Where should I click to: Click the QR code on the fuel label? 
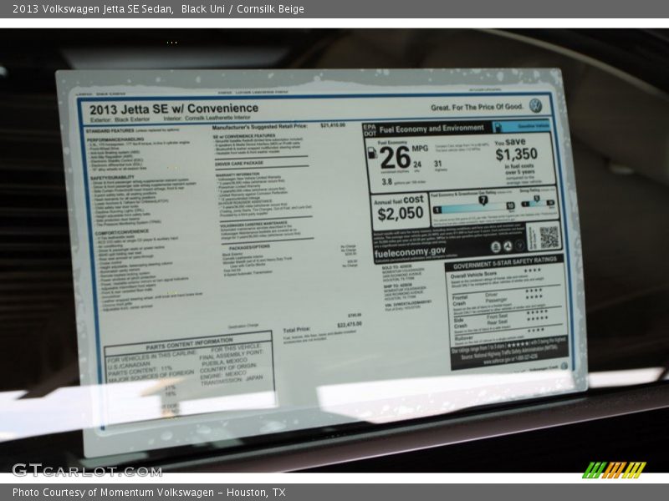coord(549,237)
